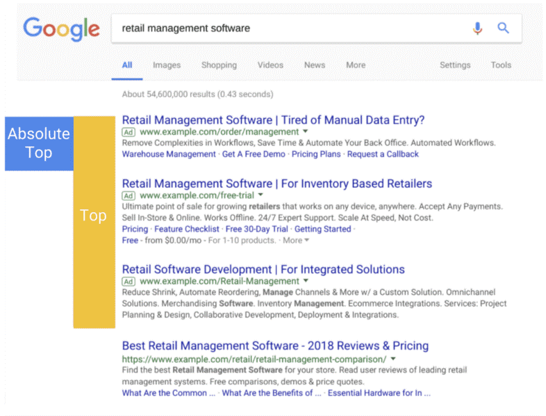The width and height of the screenshot is (546, 416).
Task: Open the More search menu
Action: (x=356, y=65)
